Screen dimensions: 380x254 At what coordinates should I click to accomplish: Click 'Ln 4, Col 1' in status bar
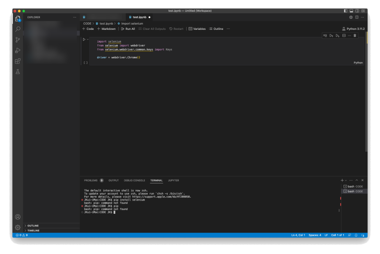pos(298,235)
